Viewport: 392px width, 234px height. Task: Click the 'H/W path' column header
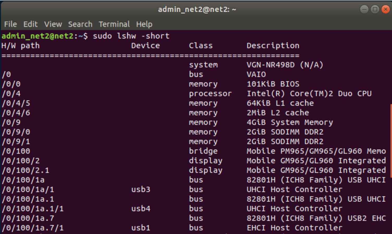[x=21, y=46]
